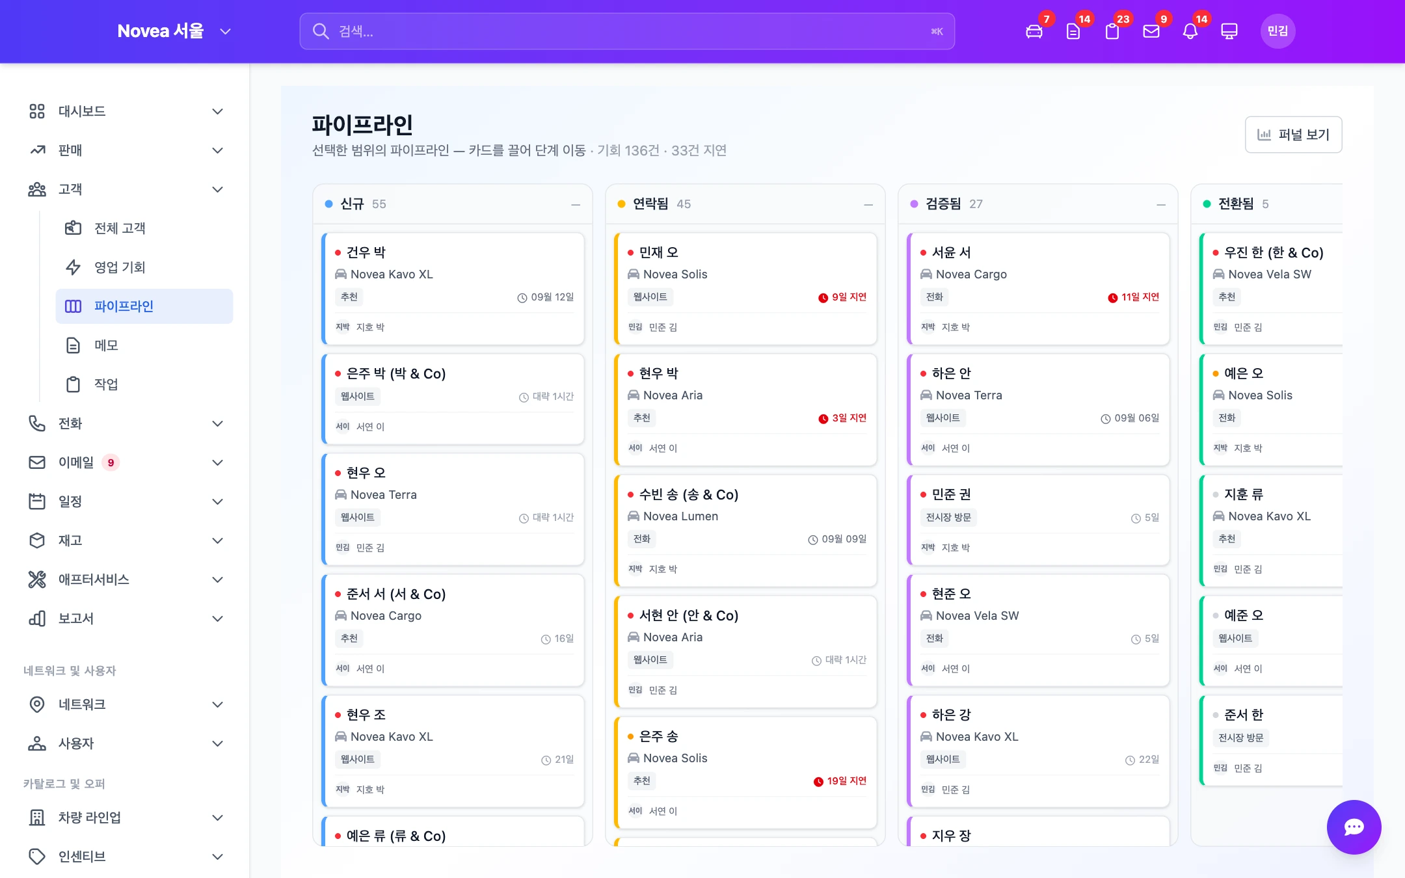Expand the 대시보드 menu chevron
1405x878 pixels.
[x=218, y=111]
